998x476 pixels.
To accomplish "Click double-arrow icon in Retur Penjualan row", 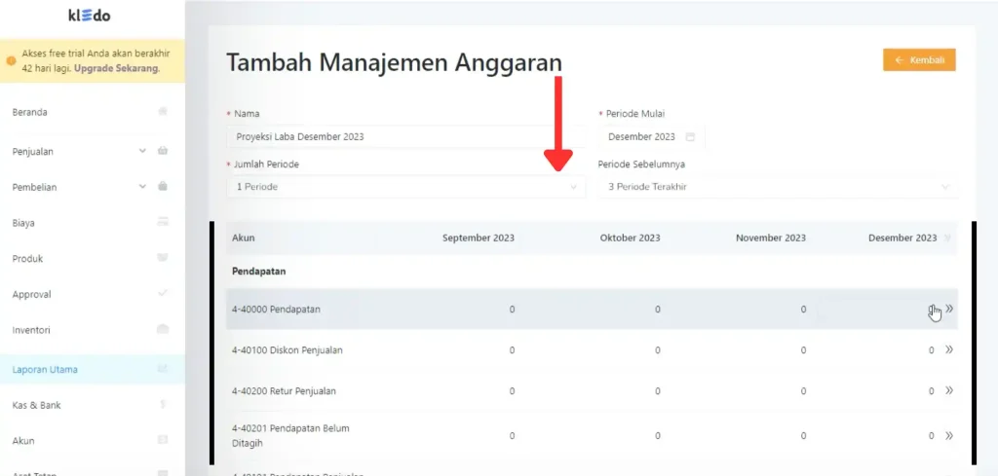I will (949, 390).
